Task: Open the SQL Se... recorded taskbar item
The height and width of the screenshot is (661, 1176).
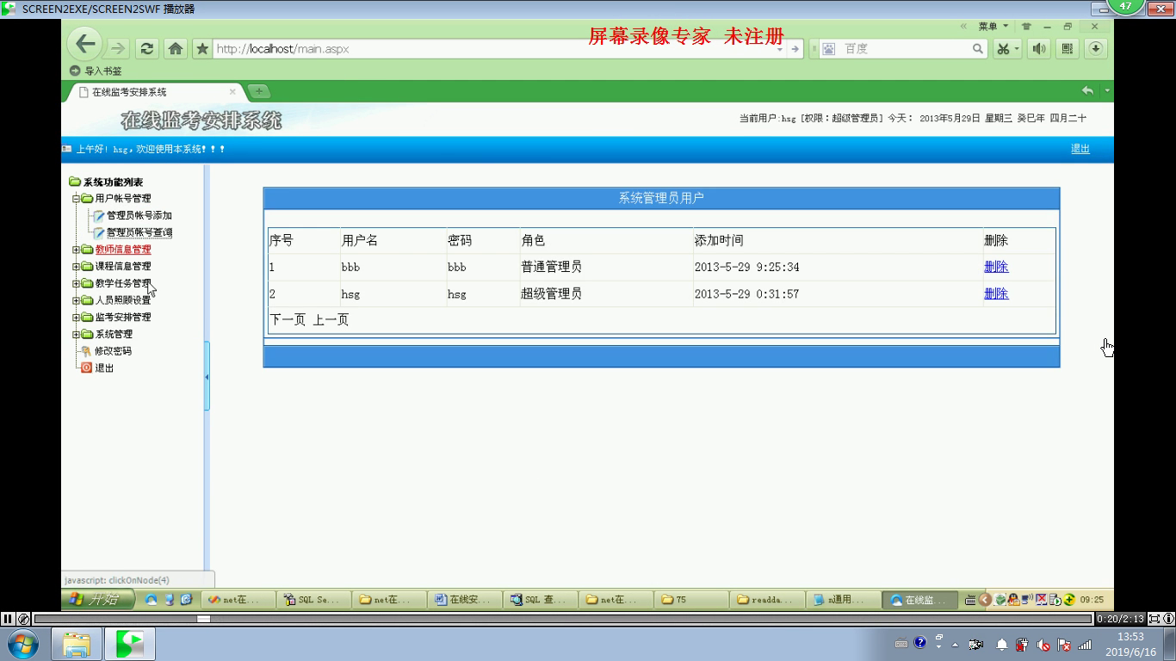Action: (x=313, y=600)
